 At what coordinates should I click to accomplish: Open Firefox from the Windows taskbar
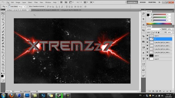click(x=11, y=96)
